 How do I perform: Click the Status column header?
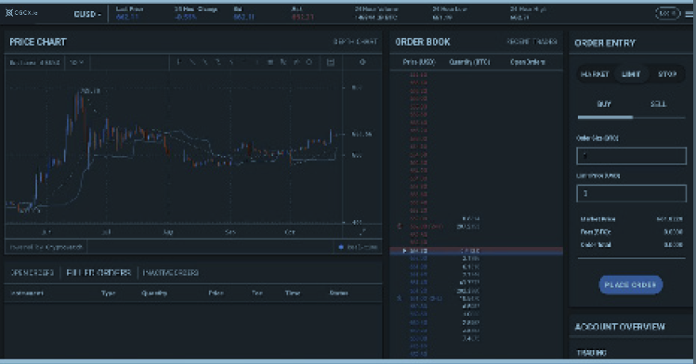coord(338,293)
